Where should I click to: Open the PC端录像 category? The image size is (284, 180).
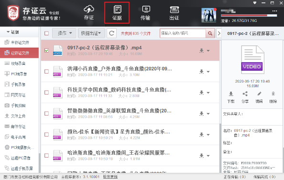coord(20,74)
